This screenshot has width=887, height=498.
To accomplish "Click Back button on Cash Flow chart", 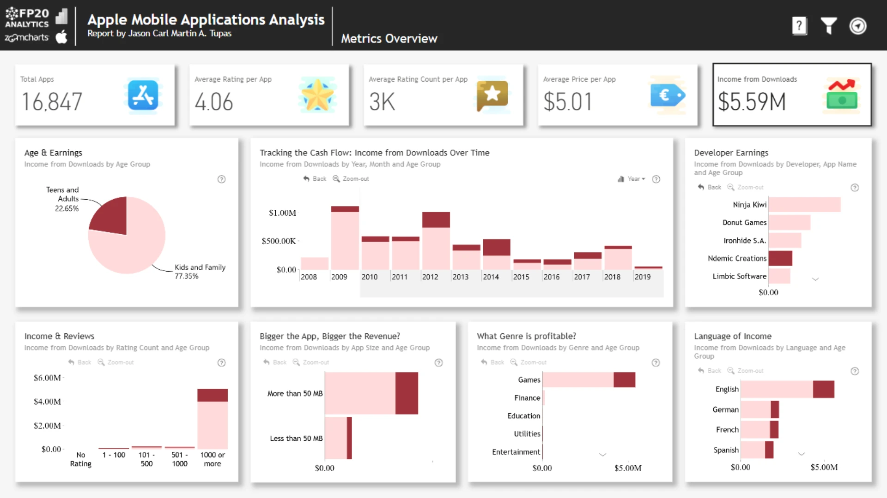I will 315,179.
